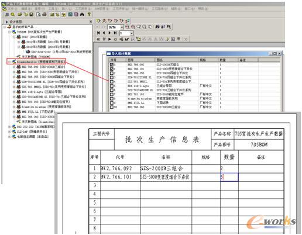302x235 pixels.
Task: Click the save floppy disk toolbar icon
Action: 31,15
